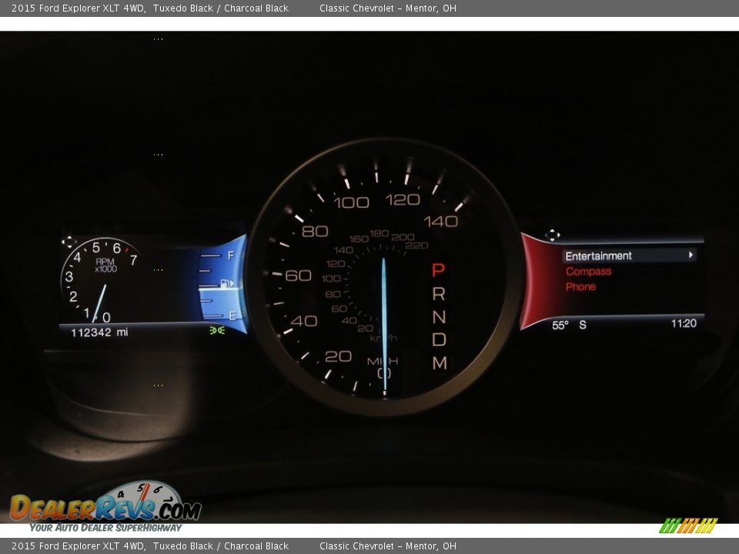
Task: Click the green headlight indicator icon
Action: tap(217, 330)
